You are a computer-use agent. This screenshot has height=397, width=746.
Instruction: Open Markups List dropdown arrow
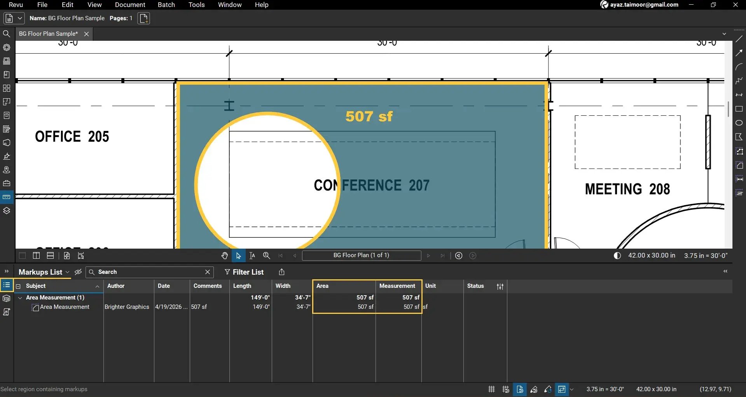(67, 272)
